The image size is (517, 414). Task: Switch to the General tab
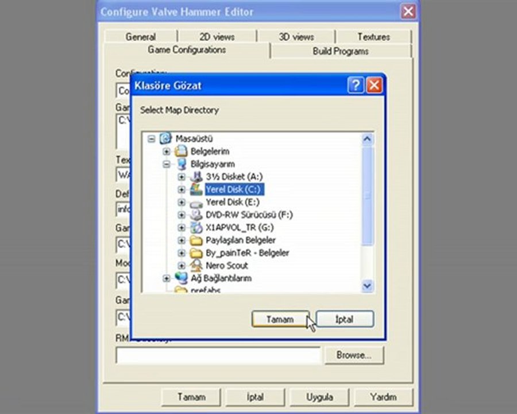point(141,37)
